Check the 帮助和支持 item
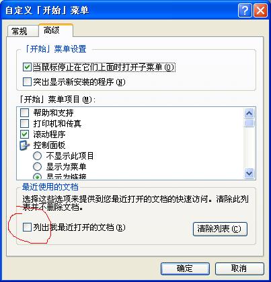This screenshot has width=271, height=282. tap(24, 112)
